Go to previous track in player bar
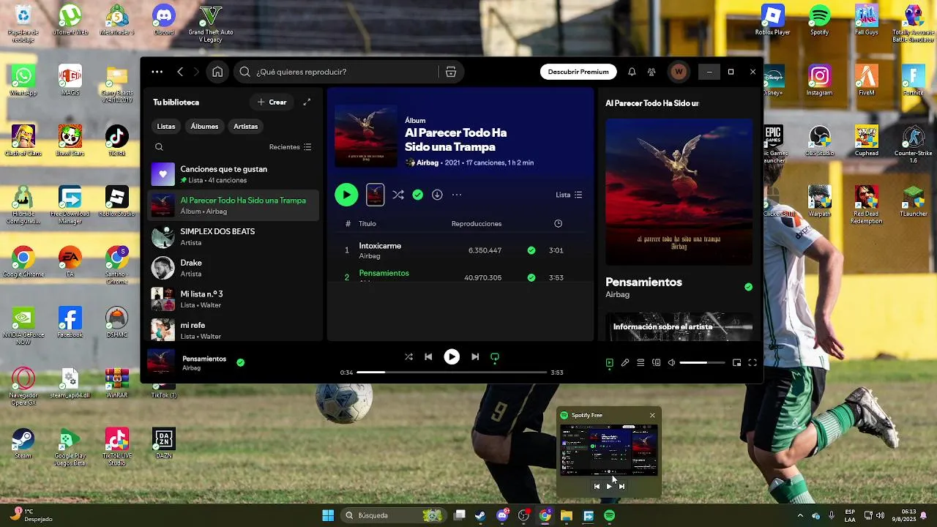Viewport: 937px width, 527px height. [428, 357]
